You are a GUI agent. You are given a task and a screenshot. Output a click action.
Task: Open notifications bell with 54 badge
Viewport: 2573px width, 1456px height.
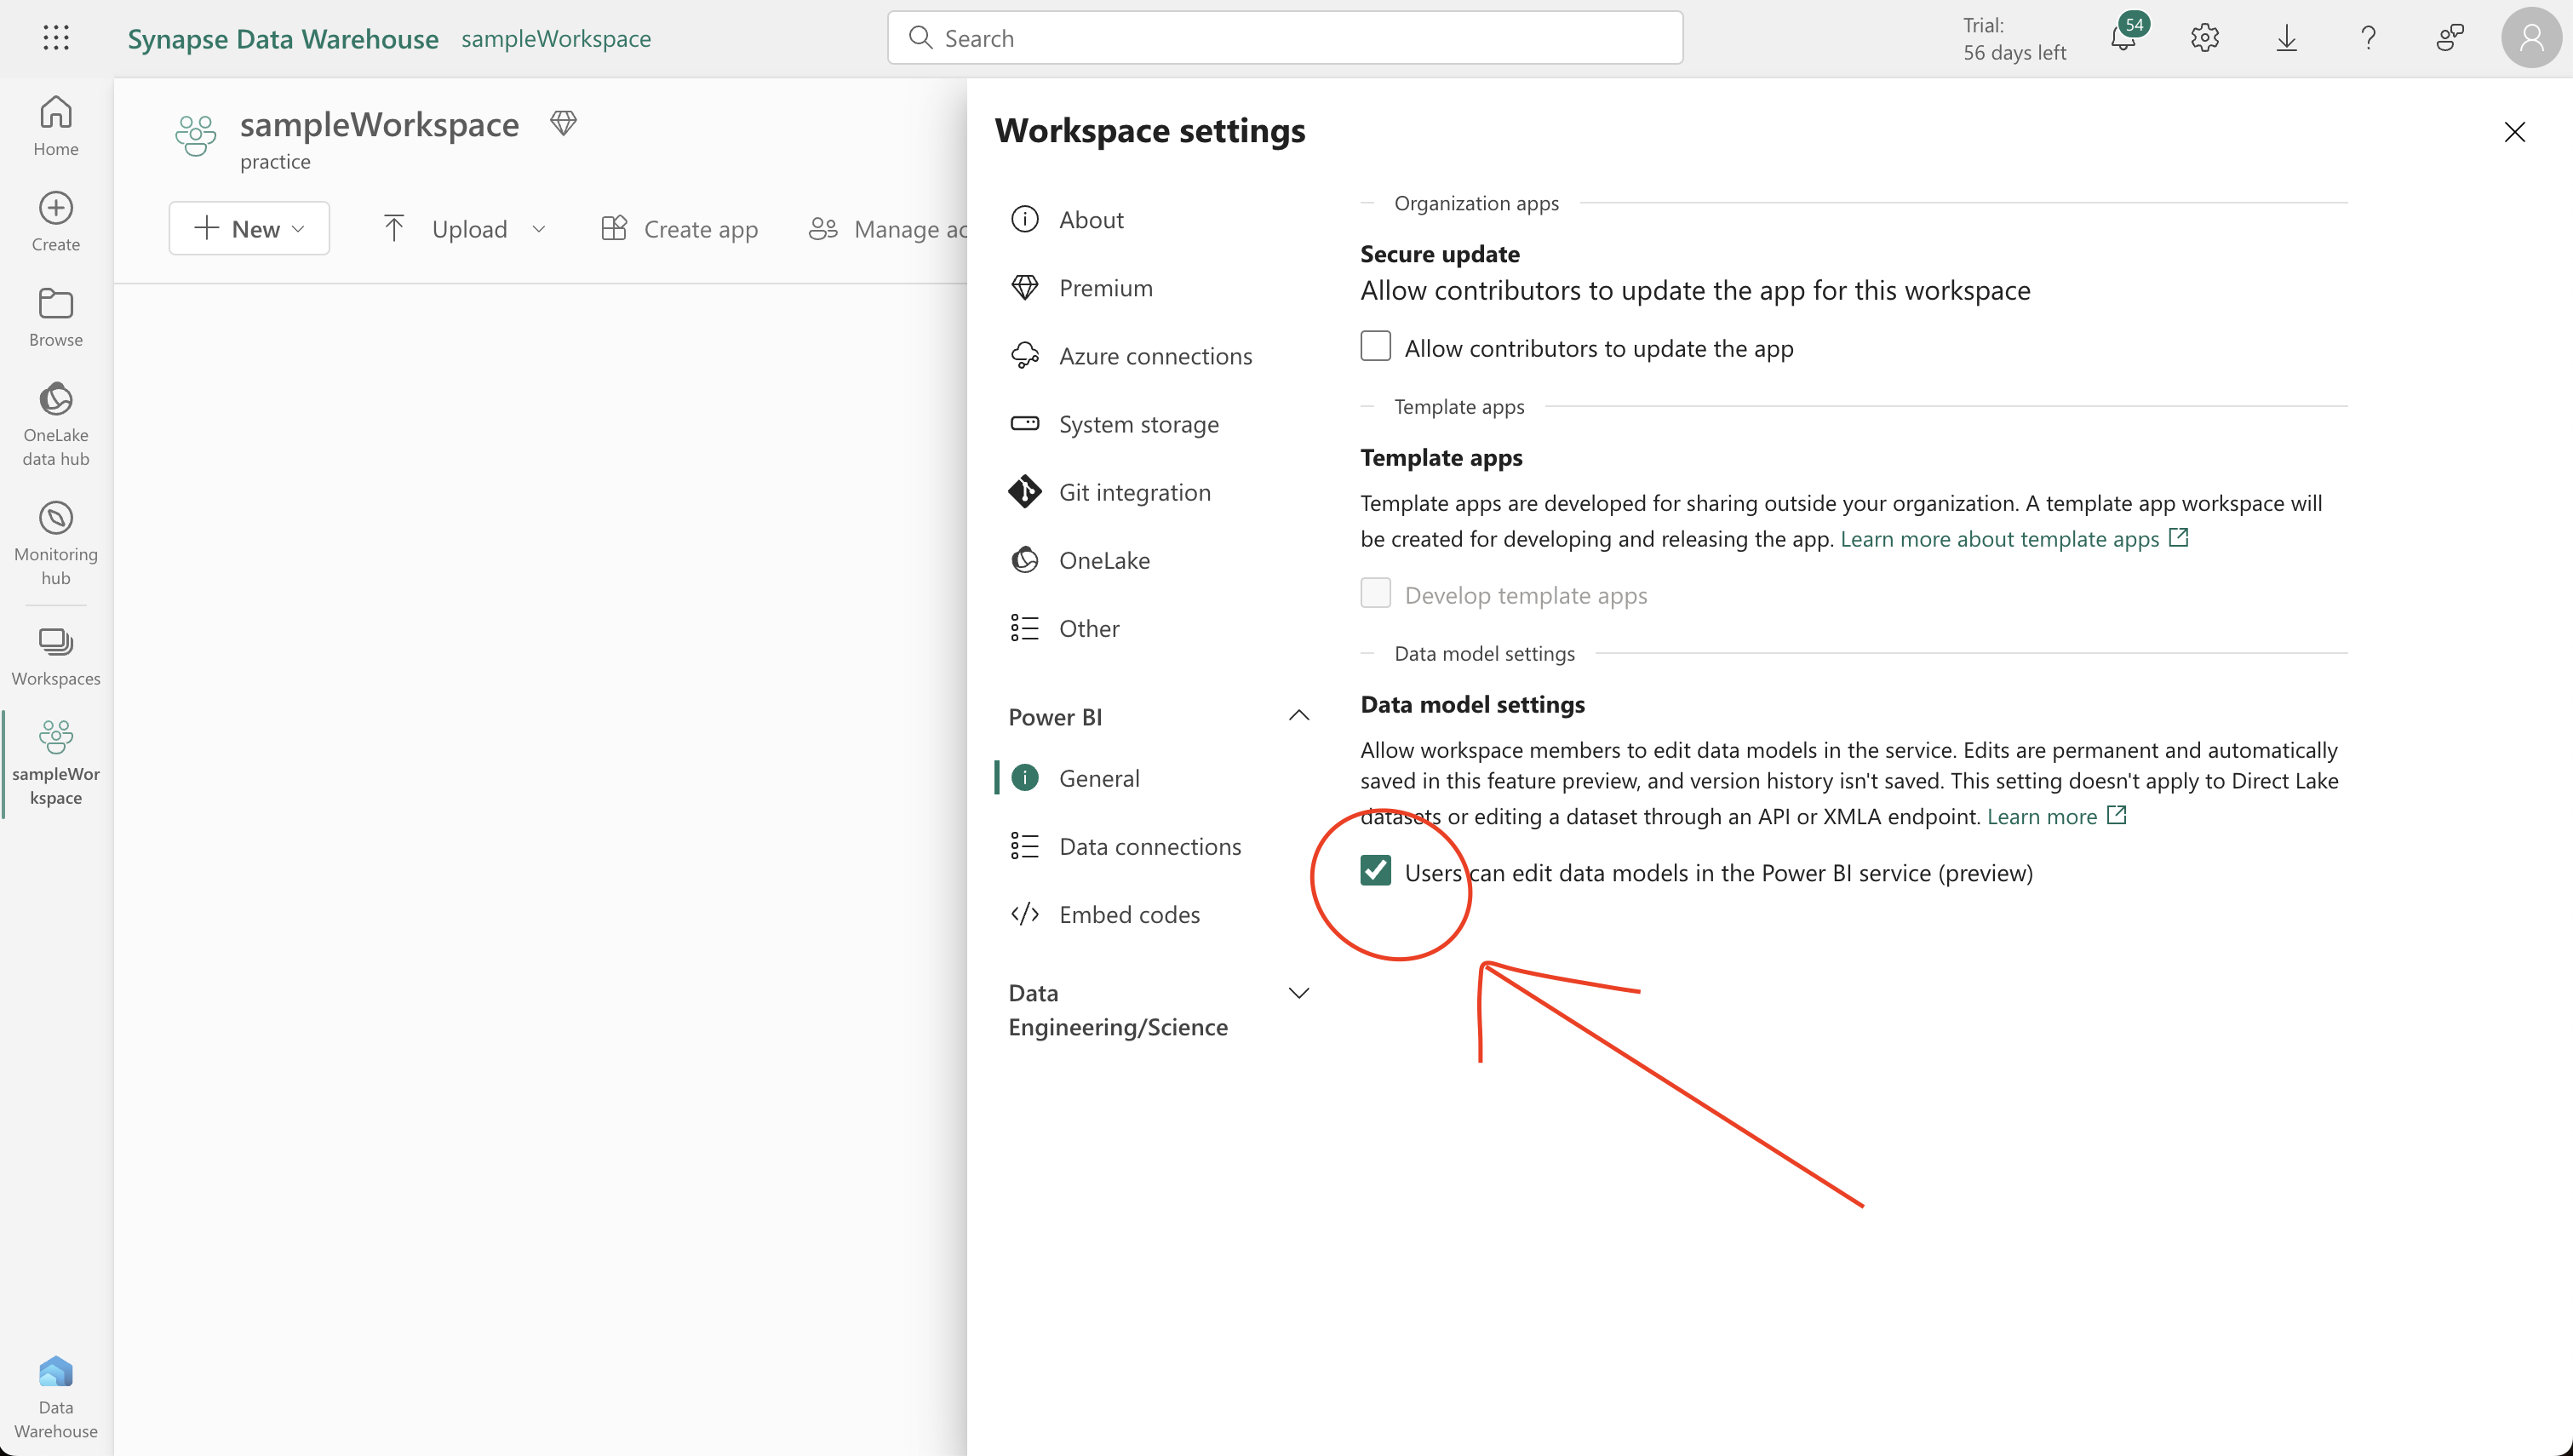point(2123,38)
